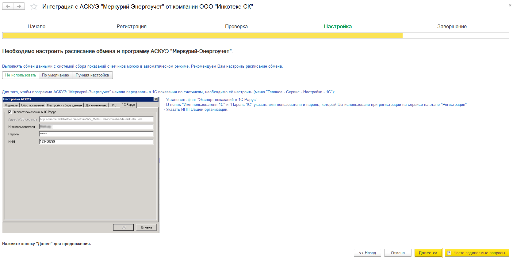The height and width of the screenshot is (261, 513).
Task: Click the yellow wizard progress bar
Action: tap(256, 35)
